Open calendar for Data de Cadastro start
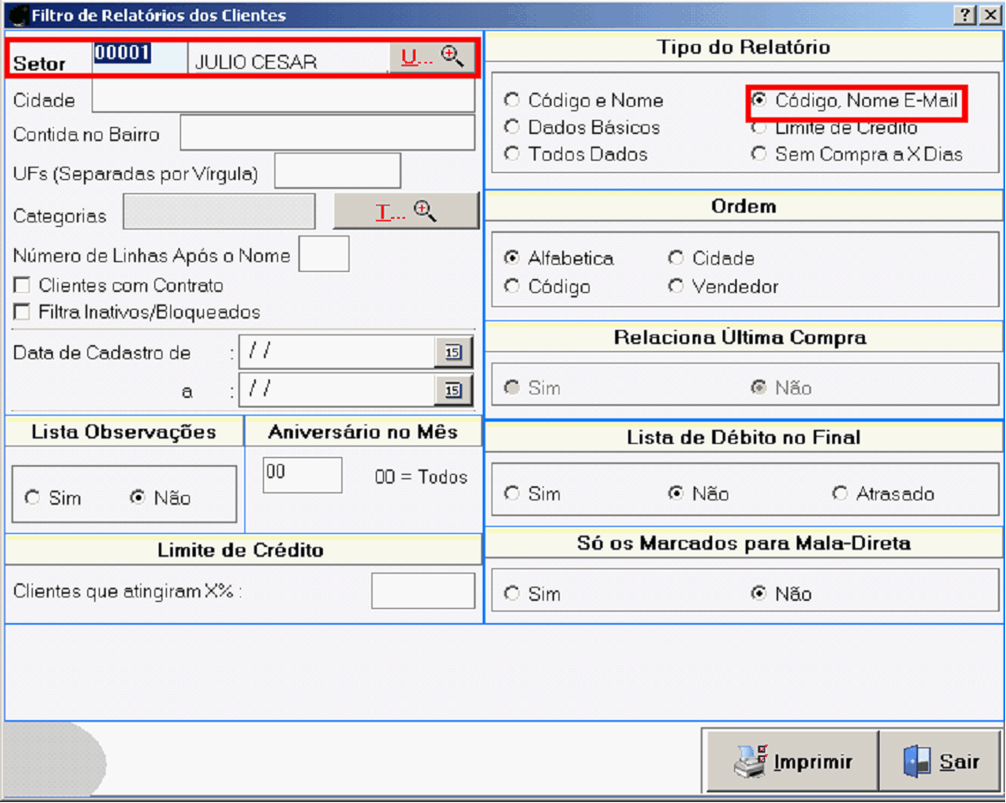This screenshot has height=803, width=1006. [453, 352]
